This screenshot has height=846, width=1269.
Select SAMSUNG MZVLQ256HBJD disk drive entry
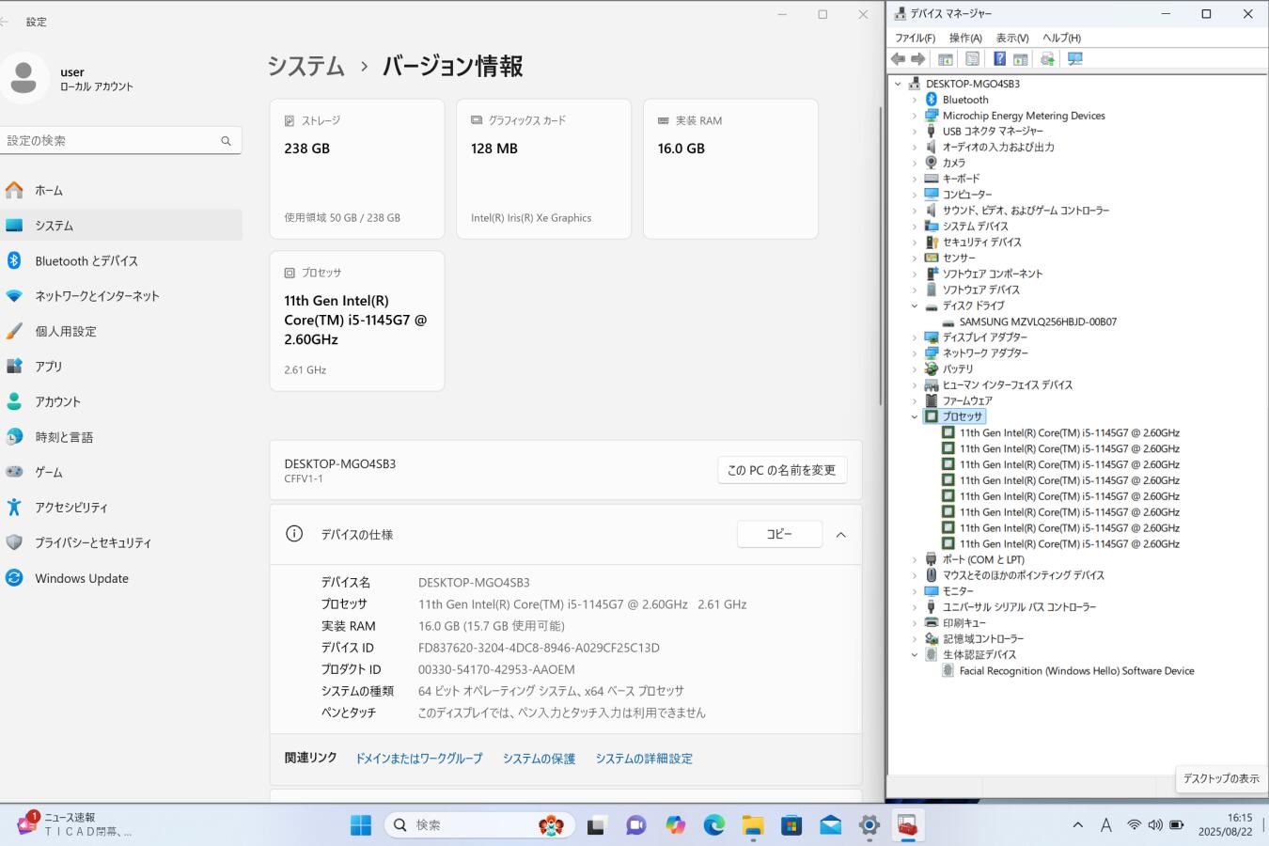click(1038, 321)
